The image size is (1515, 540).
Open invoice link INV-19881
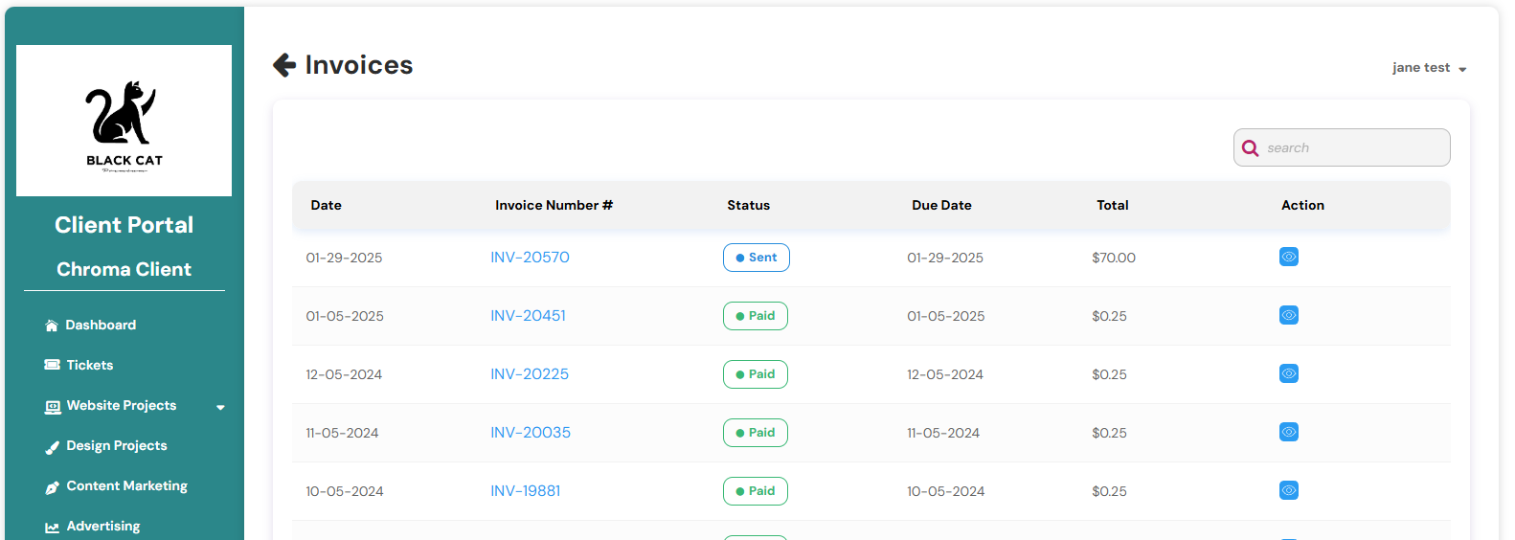pos(525,491)
